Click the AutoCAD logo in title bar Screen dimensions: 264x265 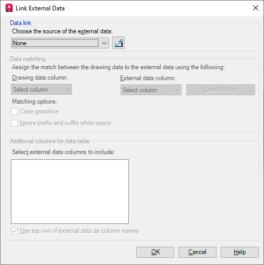[x=9, y=8]
